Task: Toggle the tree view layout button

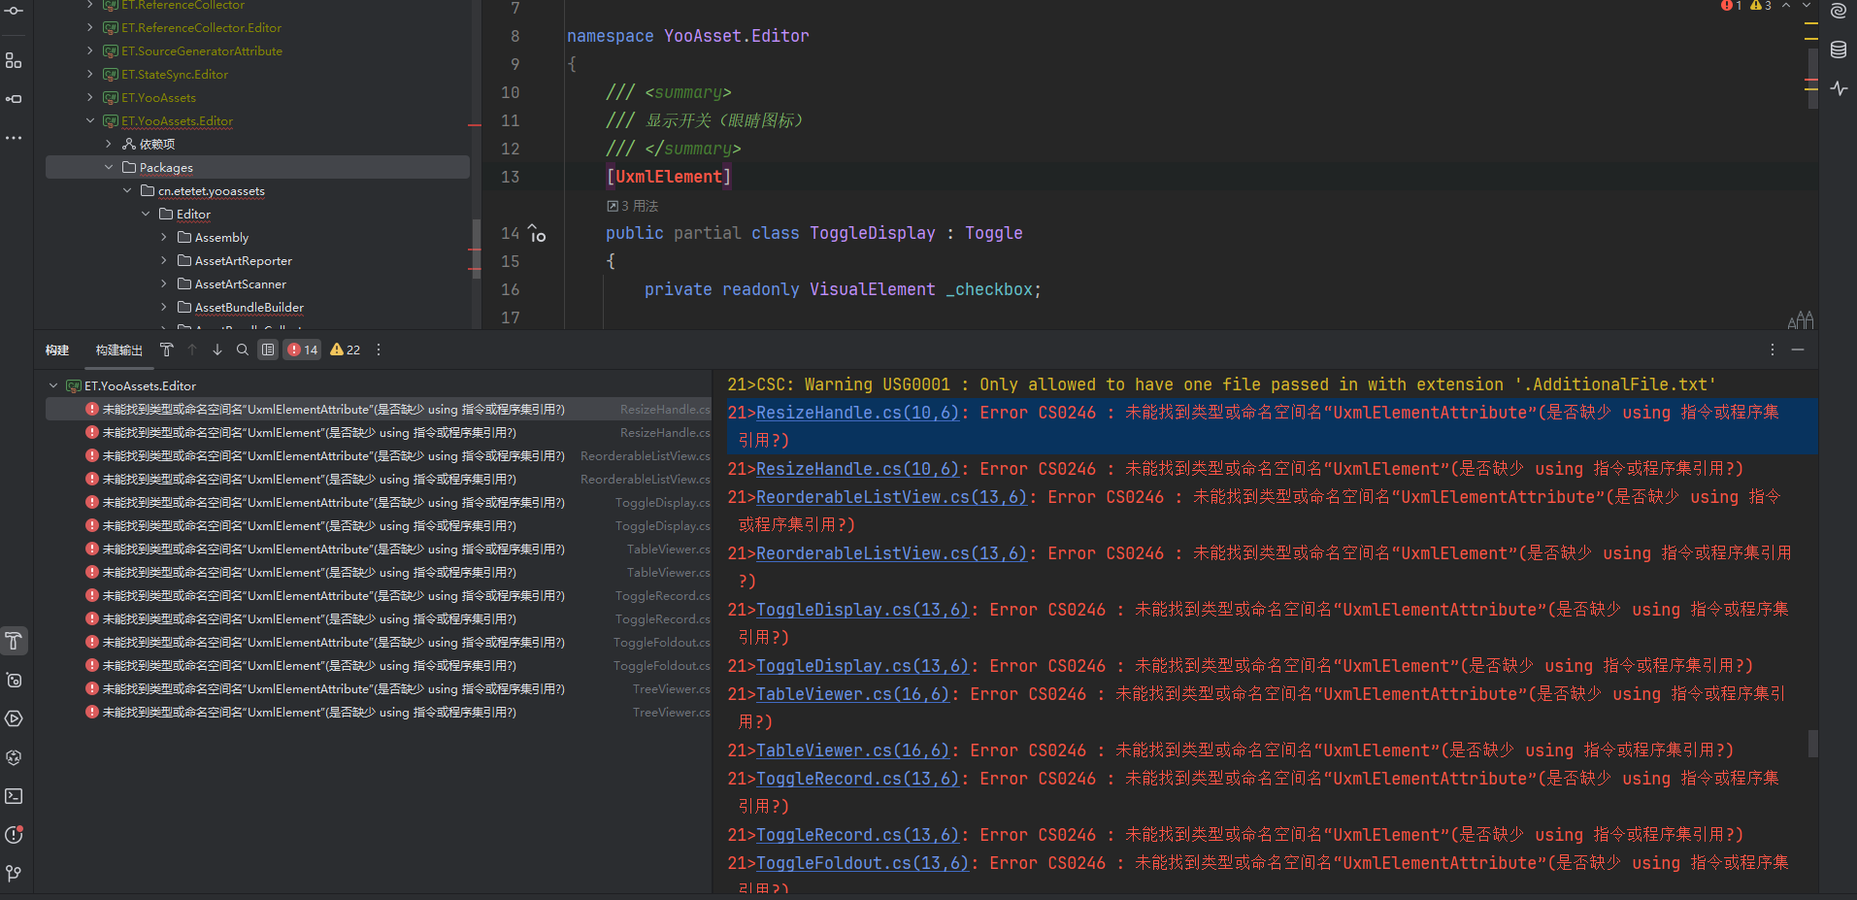Action: (x=268, y=350)
